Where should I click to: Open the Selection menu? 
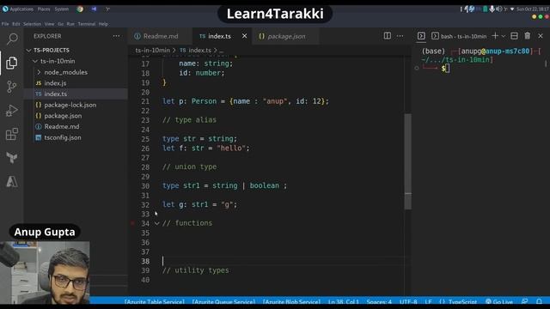tap(33, 24)
